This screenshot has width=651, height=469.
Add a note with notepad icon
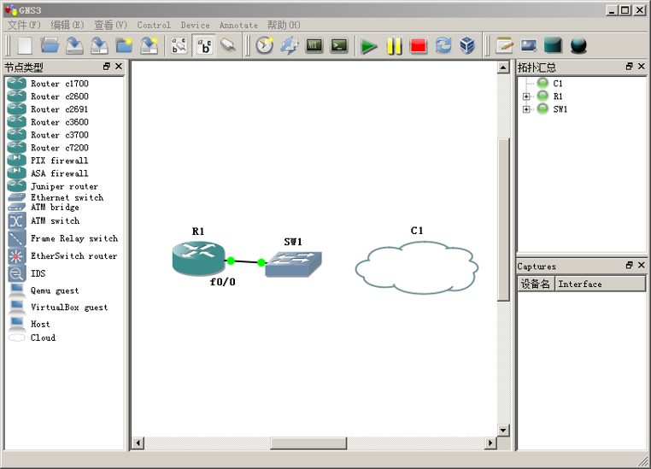(x=504, y=45)
